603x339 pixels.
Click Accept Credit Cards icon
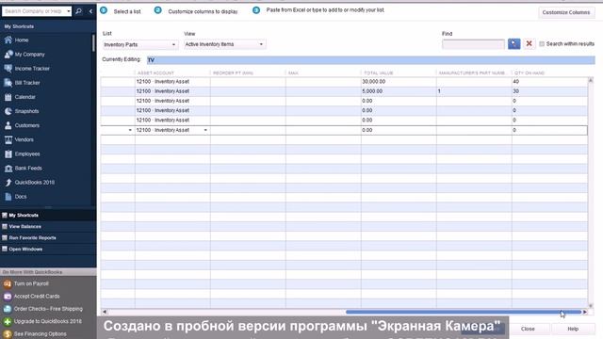(8, 297)
